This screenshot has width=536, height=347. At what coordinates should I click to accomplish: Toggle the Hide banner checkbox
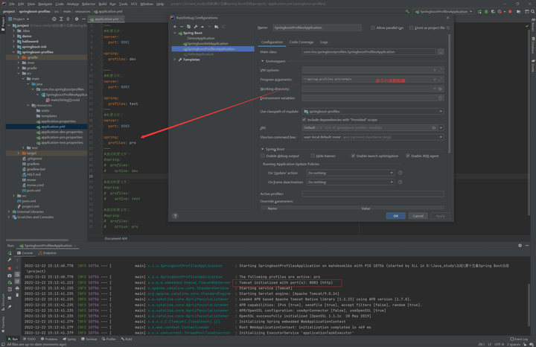(x=313, y=156)
